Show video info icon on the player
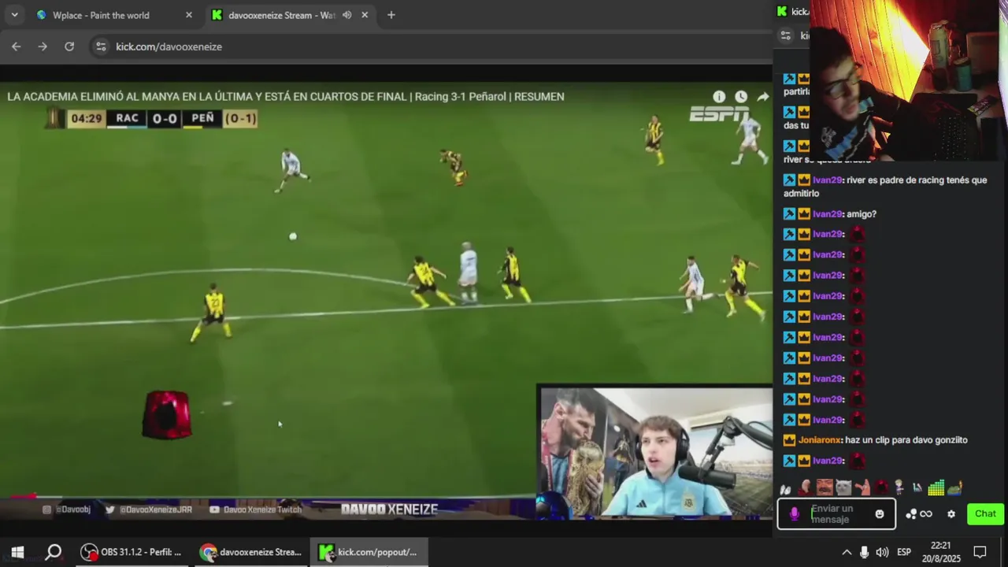Screen dimensions: 1008x567 click(x=719, y=96)
